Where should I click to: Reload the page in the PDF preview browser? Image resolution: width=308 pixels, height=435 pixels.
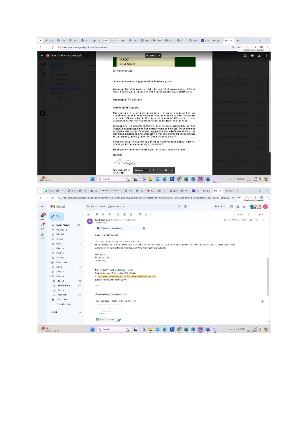(52, 47)
